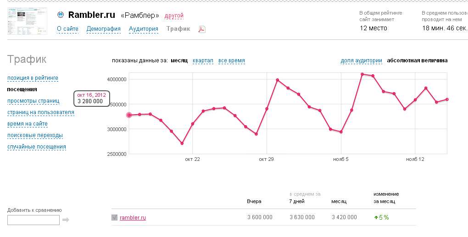Click the «3 420 000» month value
Viewport: 468px width, 237px height.
[x=344, y=217]
